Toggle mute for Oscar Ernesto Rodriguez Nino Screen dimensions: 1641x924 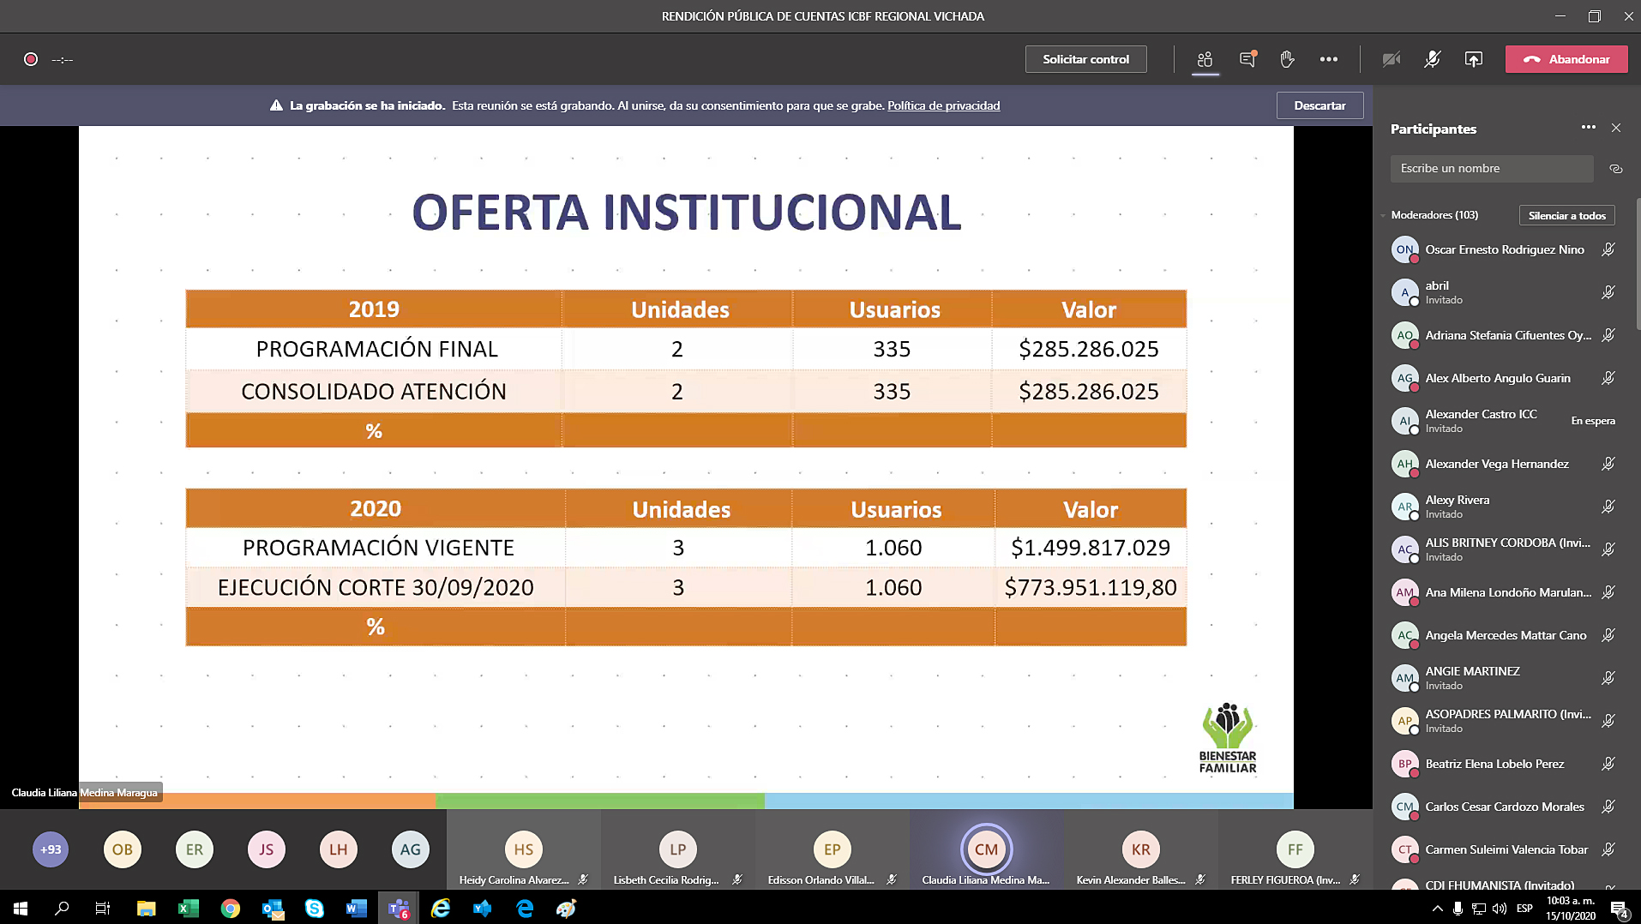pos(1608,249)
